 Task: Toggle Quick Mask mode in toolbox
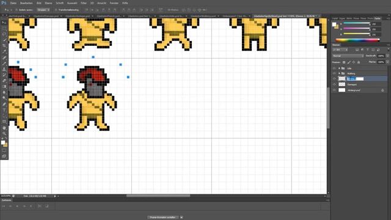(4, 150)
